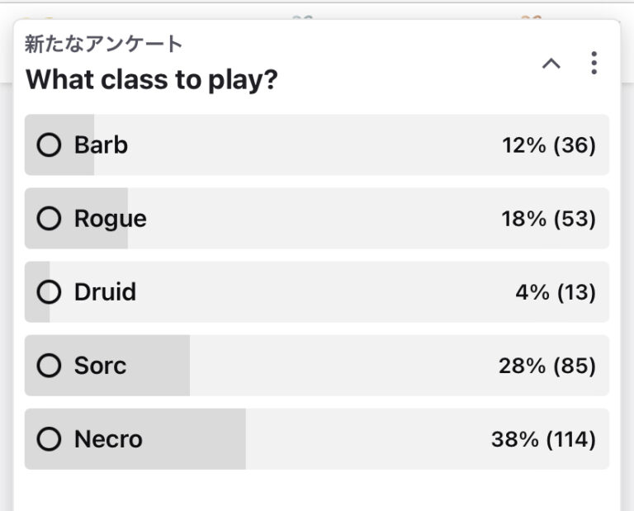Viewport: 634px width, 511px height.
Task: Click the Druid option label
Action: [105, 292]
